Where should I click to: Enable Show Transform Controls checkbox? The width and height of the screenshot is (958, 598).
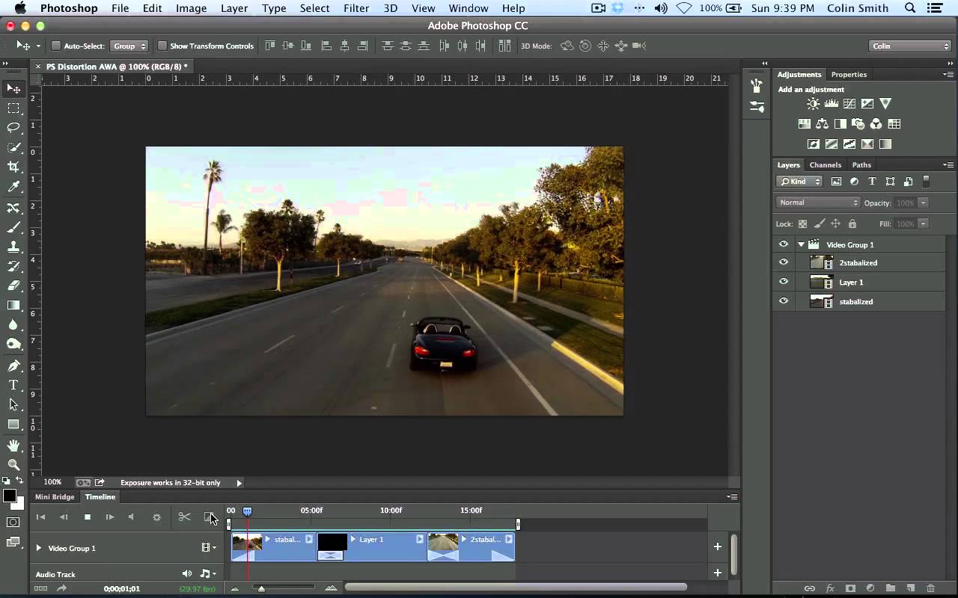162,46
